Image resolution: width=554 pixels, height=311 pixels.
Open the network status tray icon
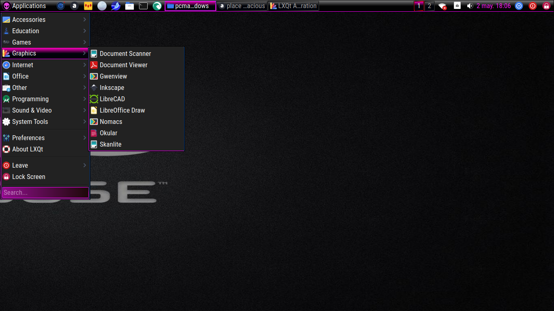[442, 6]
